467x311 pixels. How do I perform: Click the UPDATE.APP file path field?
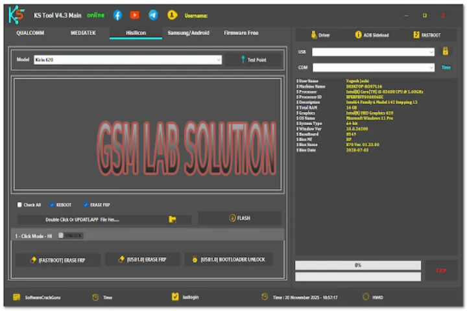coord(91,220)
